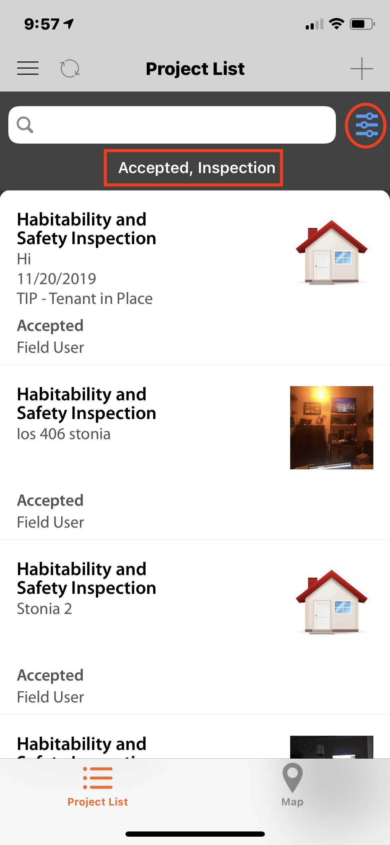Tap the search magnifier icon

tap(25, 125)
